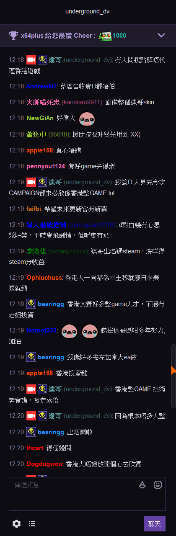
Task: Open the emoticon picker smiley icon
Action: click(158, 484)
